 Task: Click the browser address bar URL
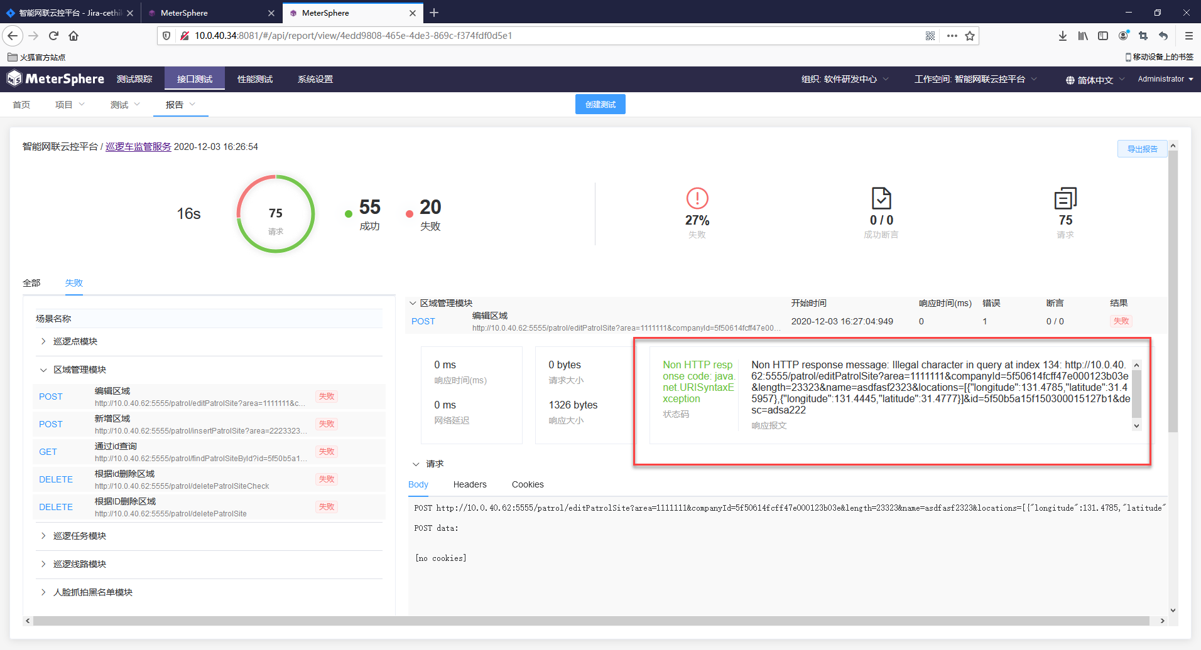[x=353, y=36]
